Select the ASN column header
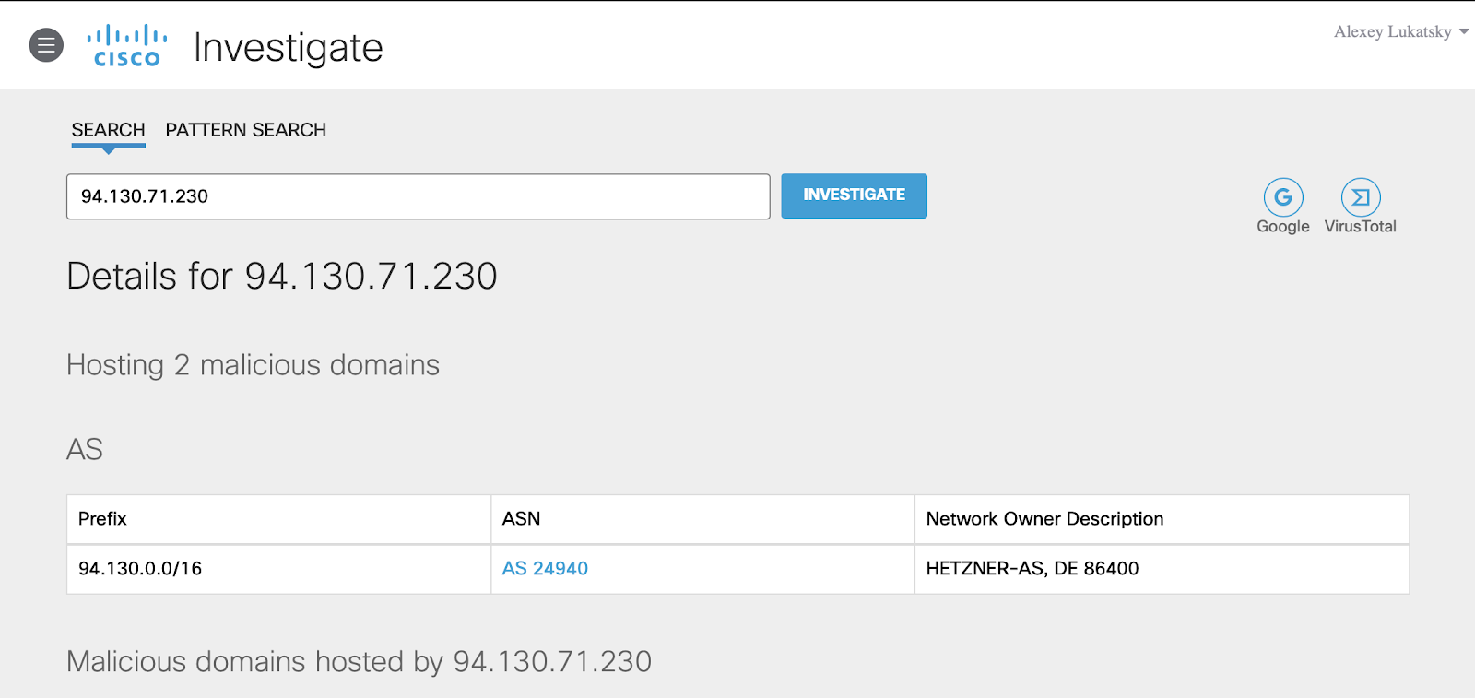The height and width of the screenshot is (698, 1475). coord(521,519)
